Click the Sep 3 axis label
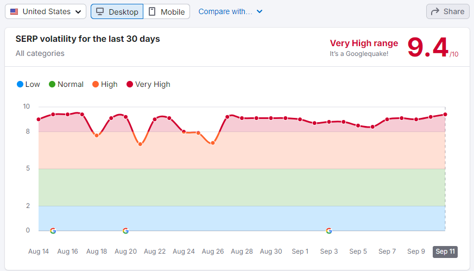 329,251
